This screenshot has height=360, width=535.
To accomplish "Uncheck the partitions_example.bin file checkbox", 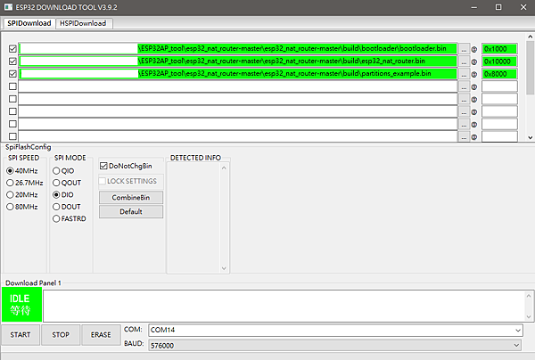I will [x=12, y=74].
